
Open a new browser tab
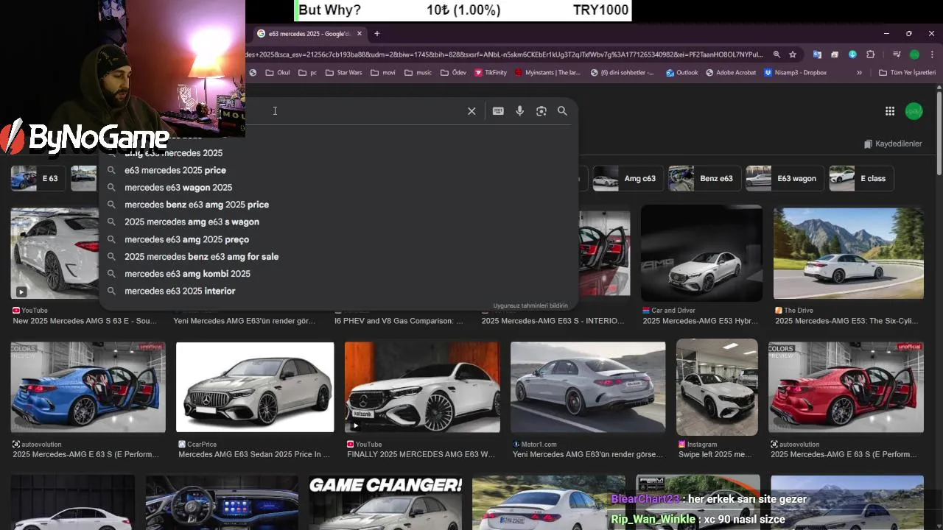pyautogui.click(x=376, y=33)
